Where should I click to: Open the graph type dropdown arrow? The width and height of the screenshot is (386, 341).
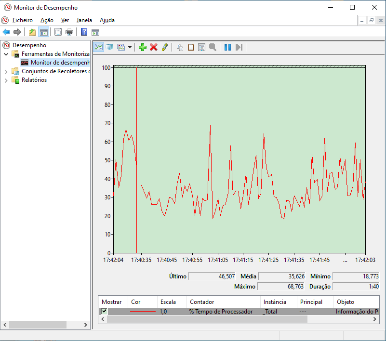click(130, 47)
